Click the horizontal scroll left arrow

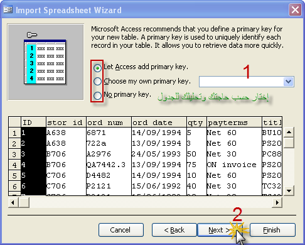click(13, 202)
